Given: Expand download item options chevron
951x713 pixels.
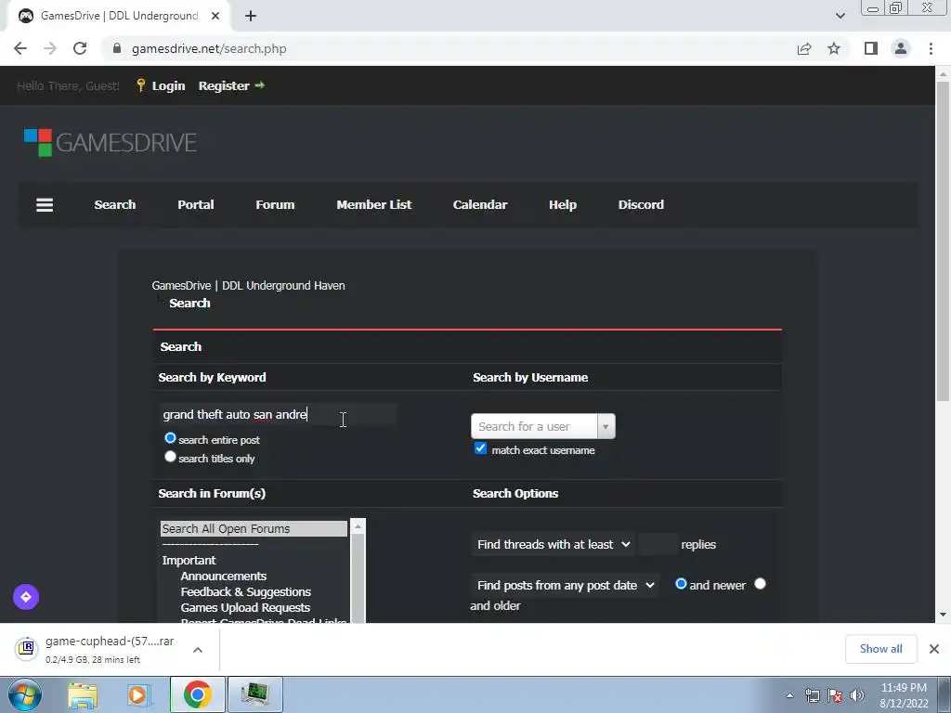Looking at the screenshot, I should [x=197, y=649].
